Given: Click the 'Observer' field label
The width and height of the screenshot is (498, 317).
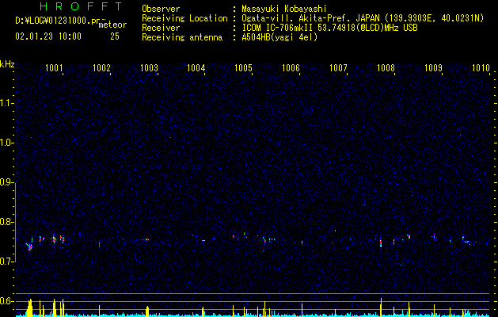Looking at the screenshot, I should click(x=161, y=9).
